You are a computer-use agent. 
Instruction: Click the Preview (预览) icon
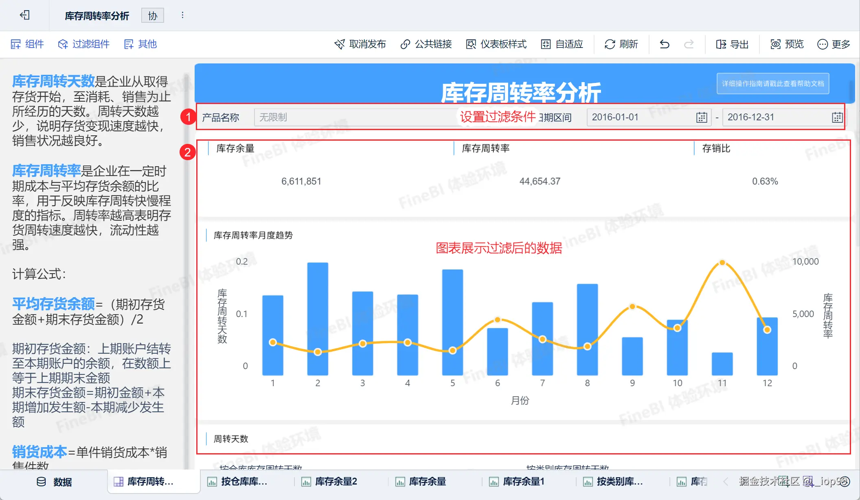point(775,44)
